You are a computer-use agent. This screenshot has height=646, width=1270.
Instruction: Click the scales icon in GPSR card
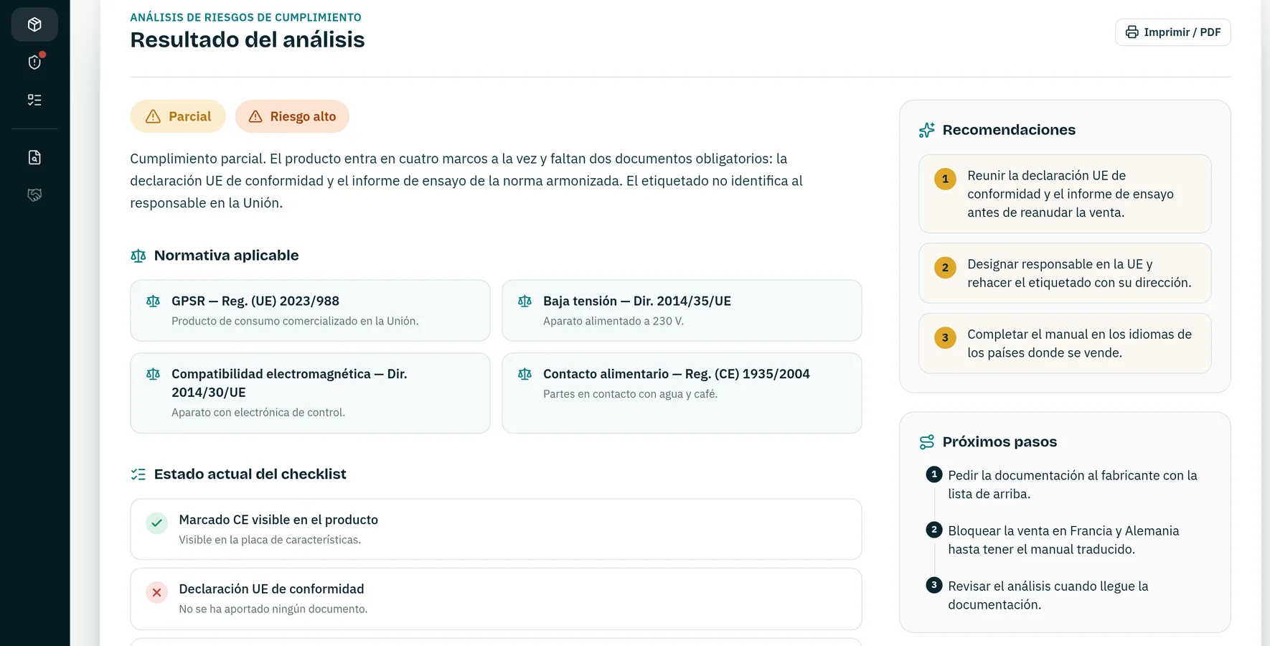click(153, 301)
